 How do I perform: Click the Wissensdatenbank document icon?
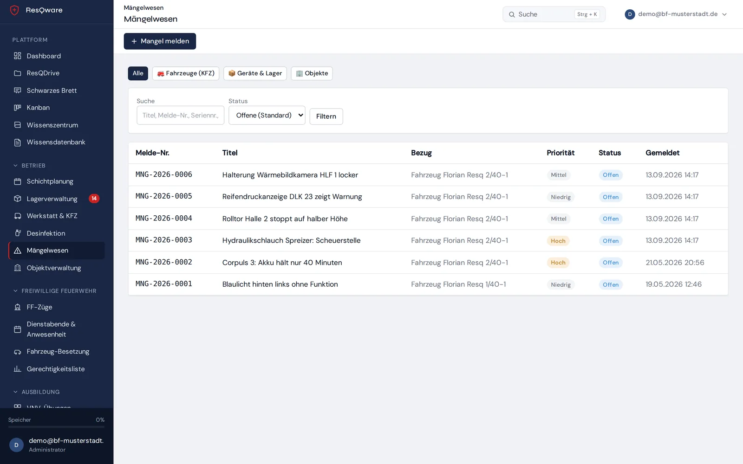[x=18, y=142]
